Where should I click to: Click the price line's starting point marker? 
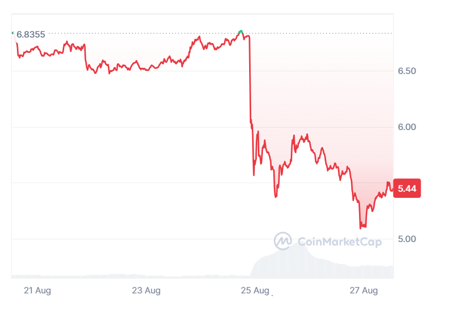point(13,33)
